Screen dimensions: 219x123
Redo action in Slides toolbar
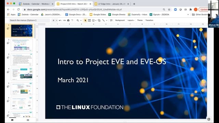point(64,20)
